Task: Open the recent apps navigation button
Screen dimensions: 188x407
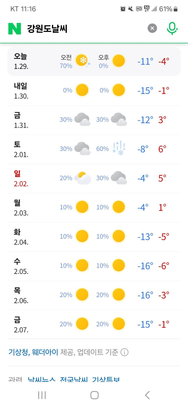Action: coord(42,395)
